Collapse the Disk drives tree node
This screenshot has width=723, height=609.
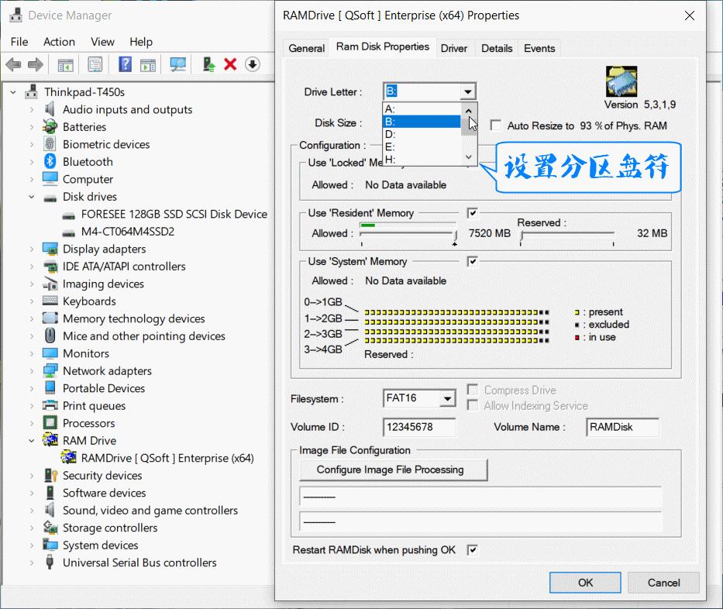click(32, 197)
